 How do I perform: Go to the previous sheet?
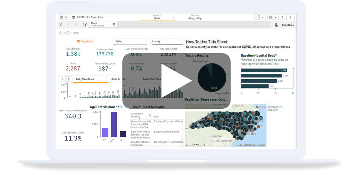[x=282, y=17]
